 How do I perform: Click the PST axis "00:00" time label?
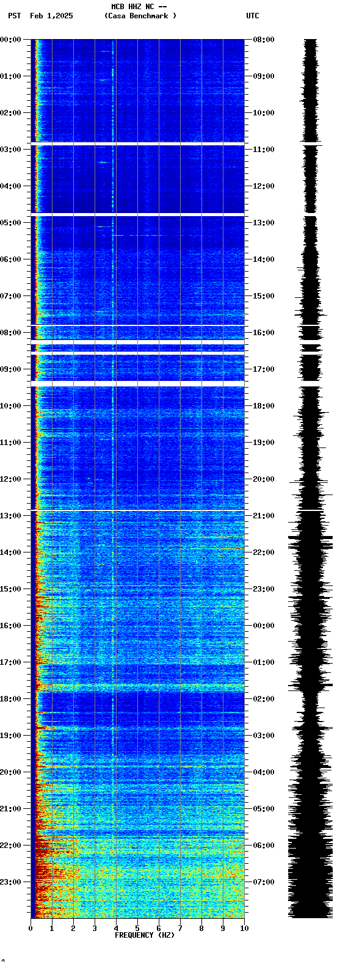click(10, 40)
